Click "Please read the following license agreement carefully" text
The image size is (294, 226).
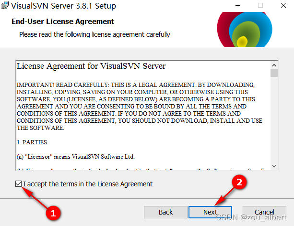pos(94,34)
